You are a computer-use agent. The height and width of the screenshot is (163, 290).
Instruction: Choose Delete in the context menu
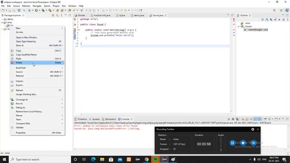(37, 62)
